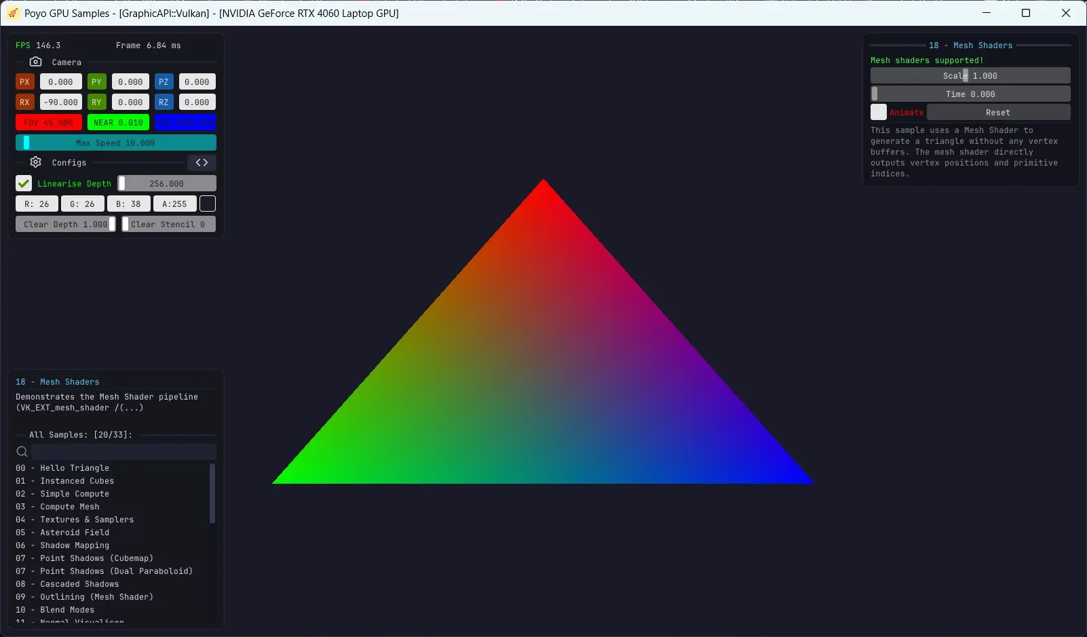Screen dimensions: 1087x637
Task: Collapse the All Samples list header
Action: [x=20, y=435]
